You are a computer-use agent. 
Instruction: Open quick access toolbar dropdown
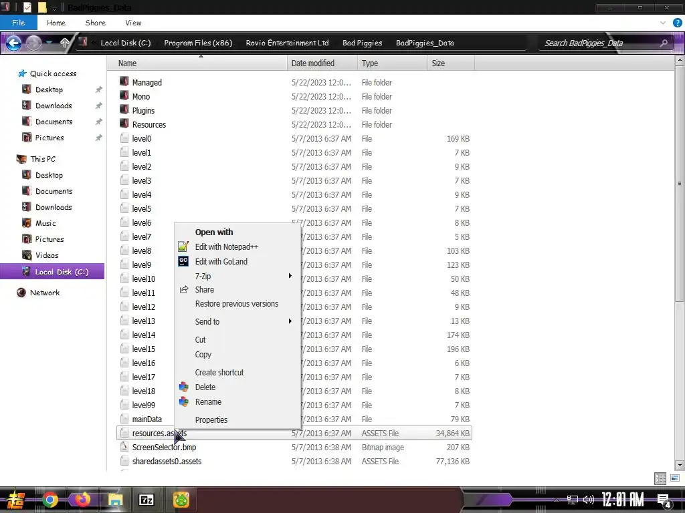click(54, 8)
